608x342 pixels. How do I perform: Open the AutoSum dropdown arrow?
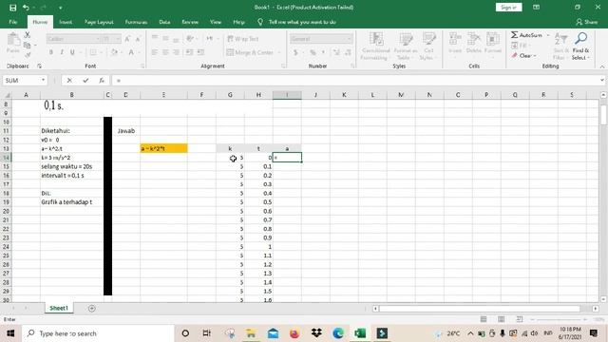[548, 35]
